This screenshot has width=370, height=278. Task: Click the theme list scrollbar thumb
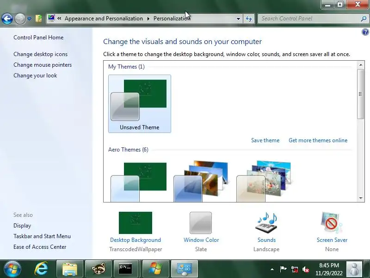click(360, 94)
